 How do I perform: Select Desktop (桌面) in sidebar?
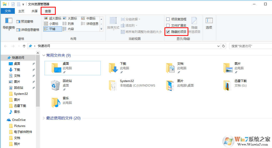pyautogui.click(x=17, y=64)
